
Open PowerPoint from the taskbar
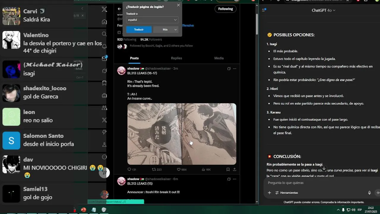[x=83, y=210]
